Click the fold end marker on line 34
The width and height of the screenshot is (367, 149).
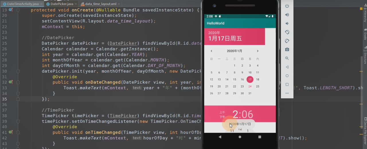coord(18,93)
